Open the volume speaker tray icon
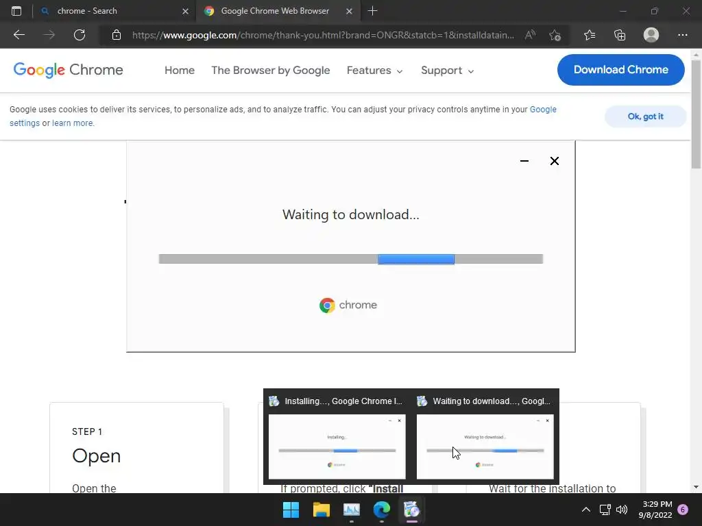Viewport: 702px width, 526px height. click(622, 510)
